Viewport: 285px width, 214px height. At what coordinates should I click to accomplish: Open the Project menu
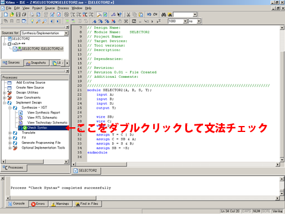point(37,8)
